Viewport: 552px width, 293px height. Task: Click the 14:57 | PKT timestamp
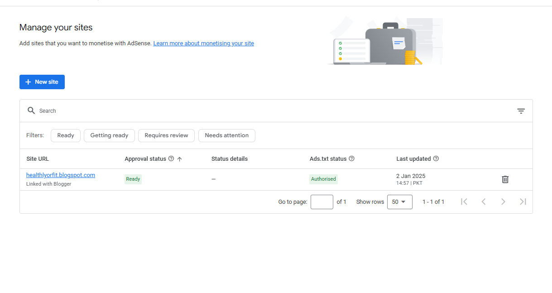point(409,183)
